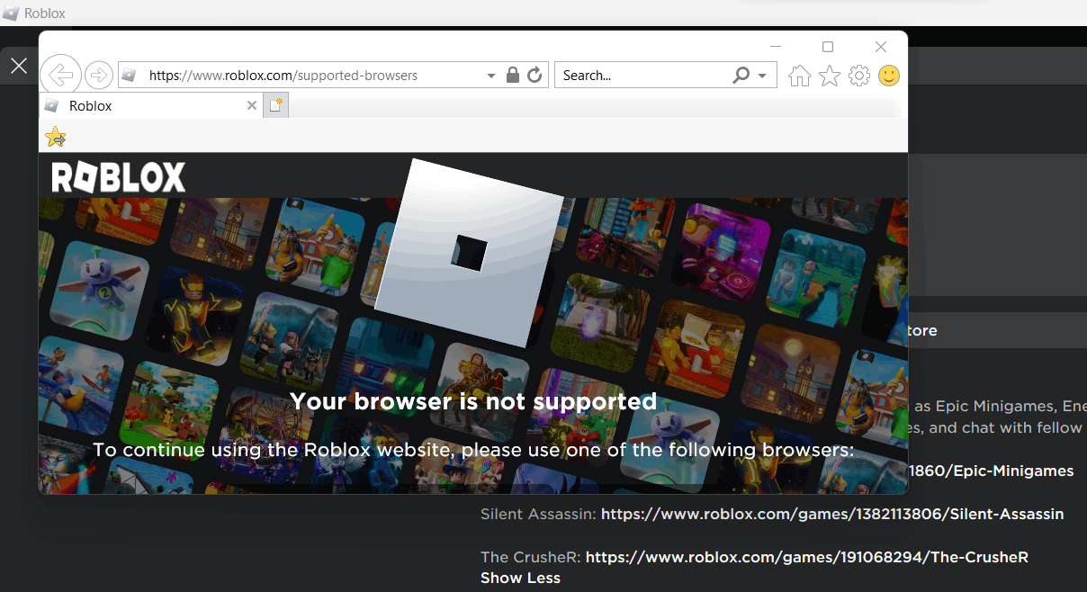
Task: Click the large tilted Roblox square logo
Action: point(469,253)
